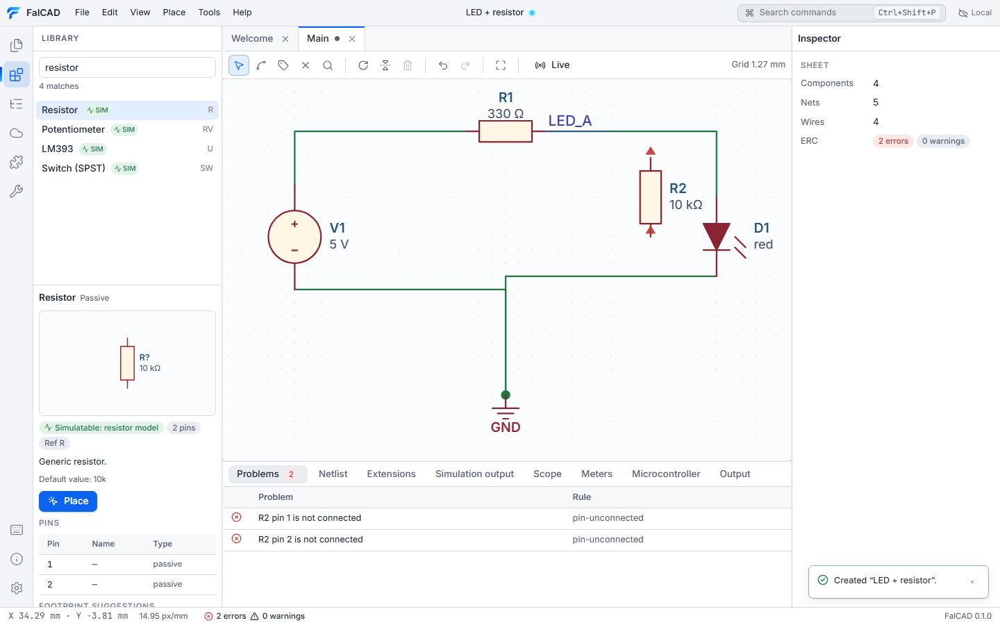Select the R2 pin 1 not connected problem
The image size is (1000, 625).
pos(507,518)
